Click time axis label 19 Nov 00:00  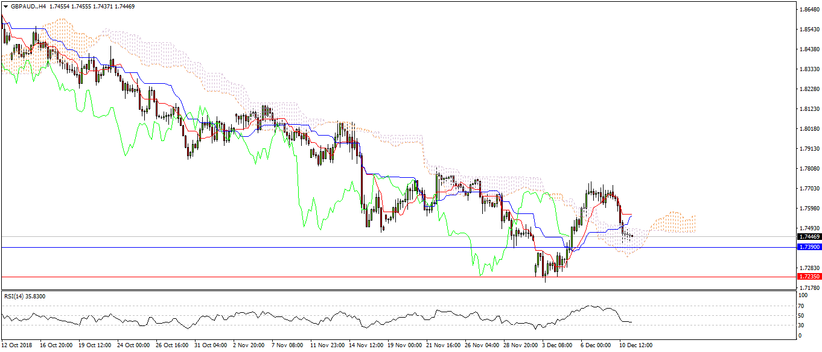[404, 346]
